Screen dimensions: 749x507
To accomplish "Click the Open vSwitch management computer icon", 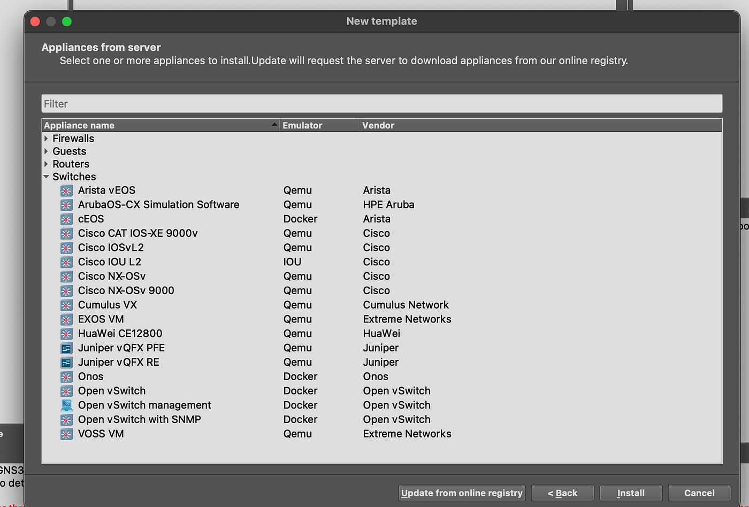I will pyautogui.click(x=66, y=405).
